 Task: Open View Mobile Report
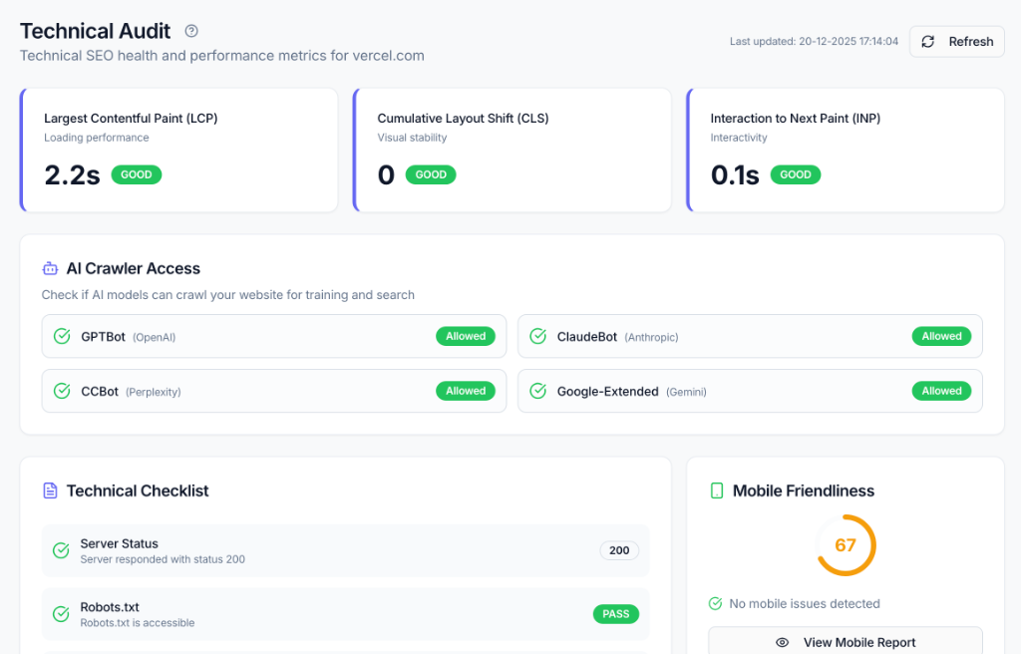[x=845, y=642]
